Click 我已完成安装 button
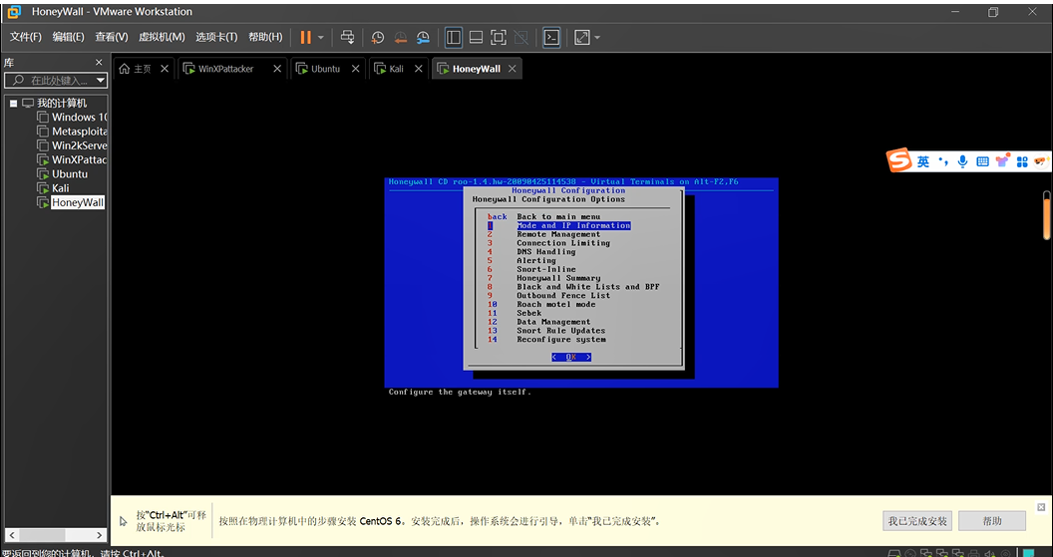Image resolution: width=1053 pixels, height=557 pixels. [917, 521]
